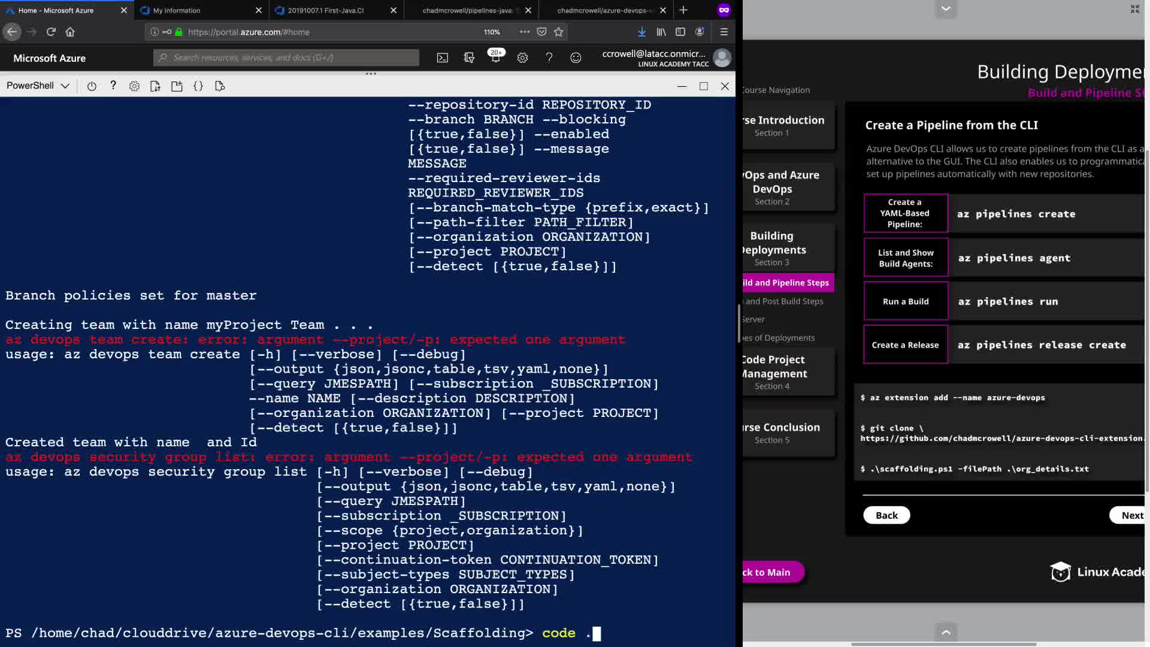Open the editor curly braces icon
The image size is (1150, 647).
click(198, 86)
